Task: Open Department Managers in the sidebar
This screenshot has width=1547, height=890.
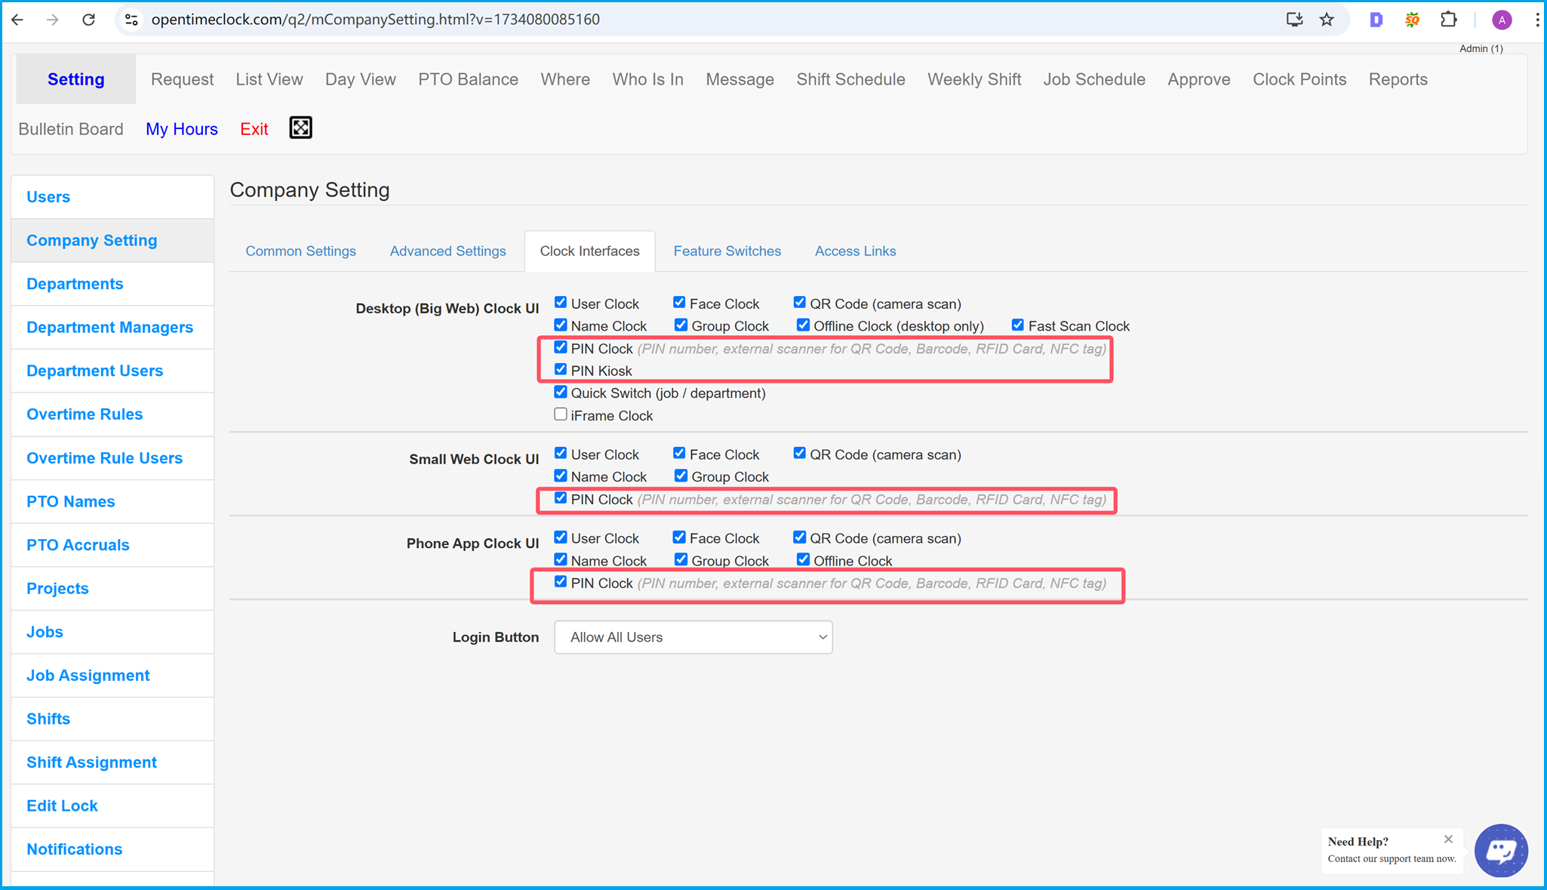Action: (x=112, y=328)
